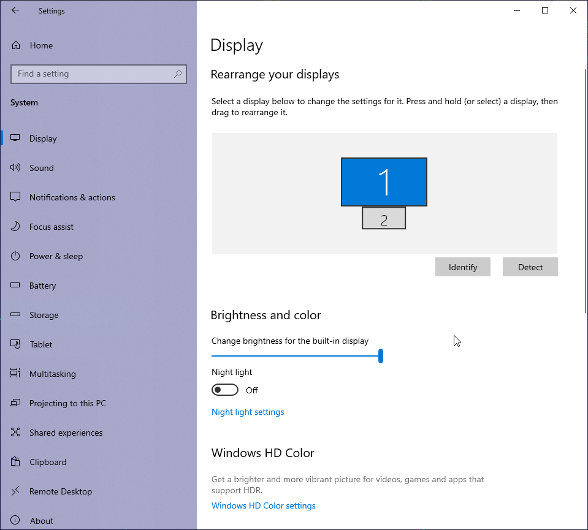This screenshot has width=588, height=530.
Task: Click the Detect button
Action: pyautogui.click(x=530, y=267)
